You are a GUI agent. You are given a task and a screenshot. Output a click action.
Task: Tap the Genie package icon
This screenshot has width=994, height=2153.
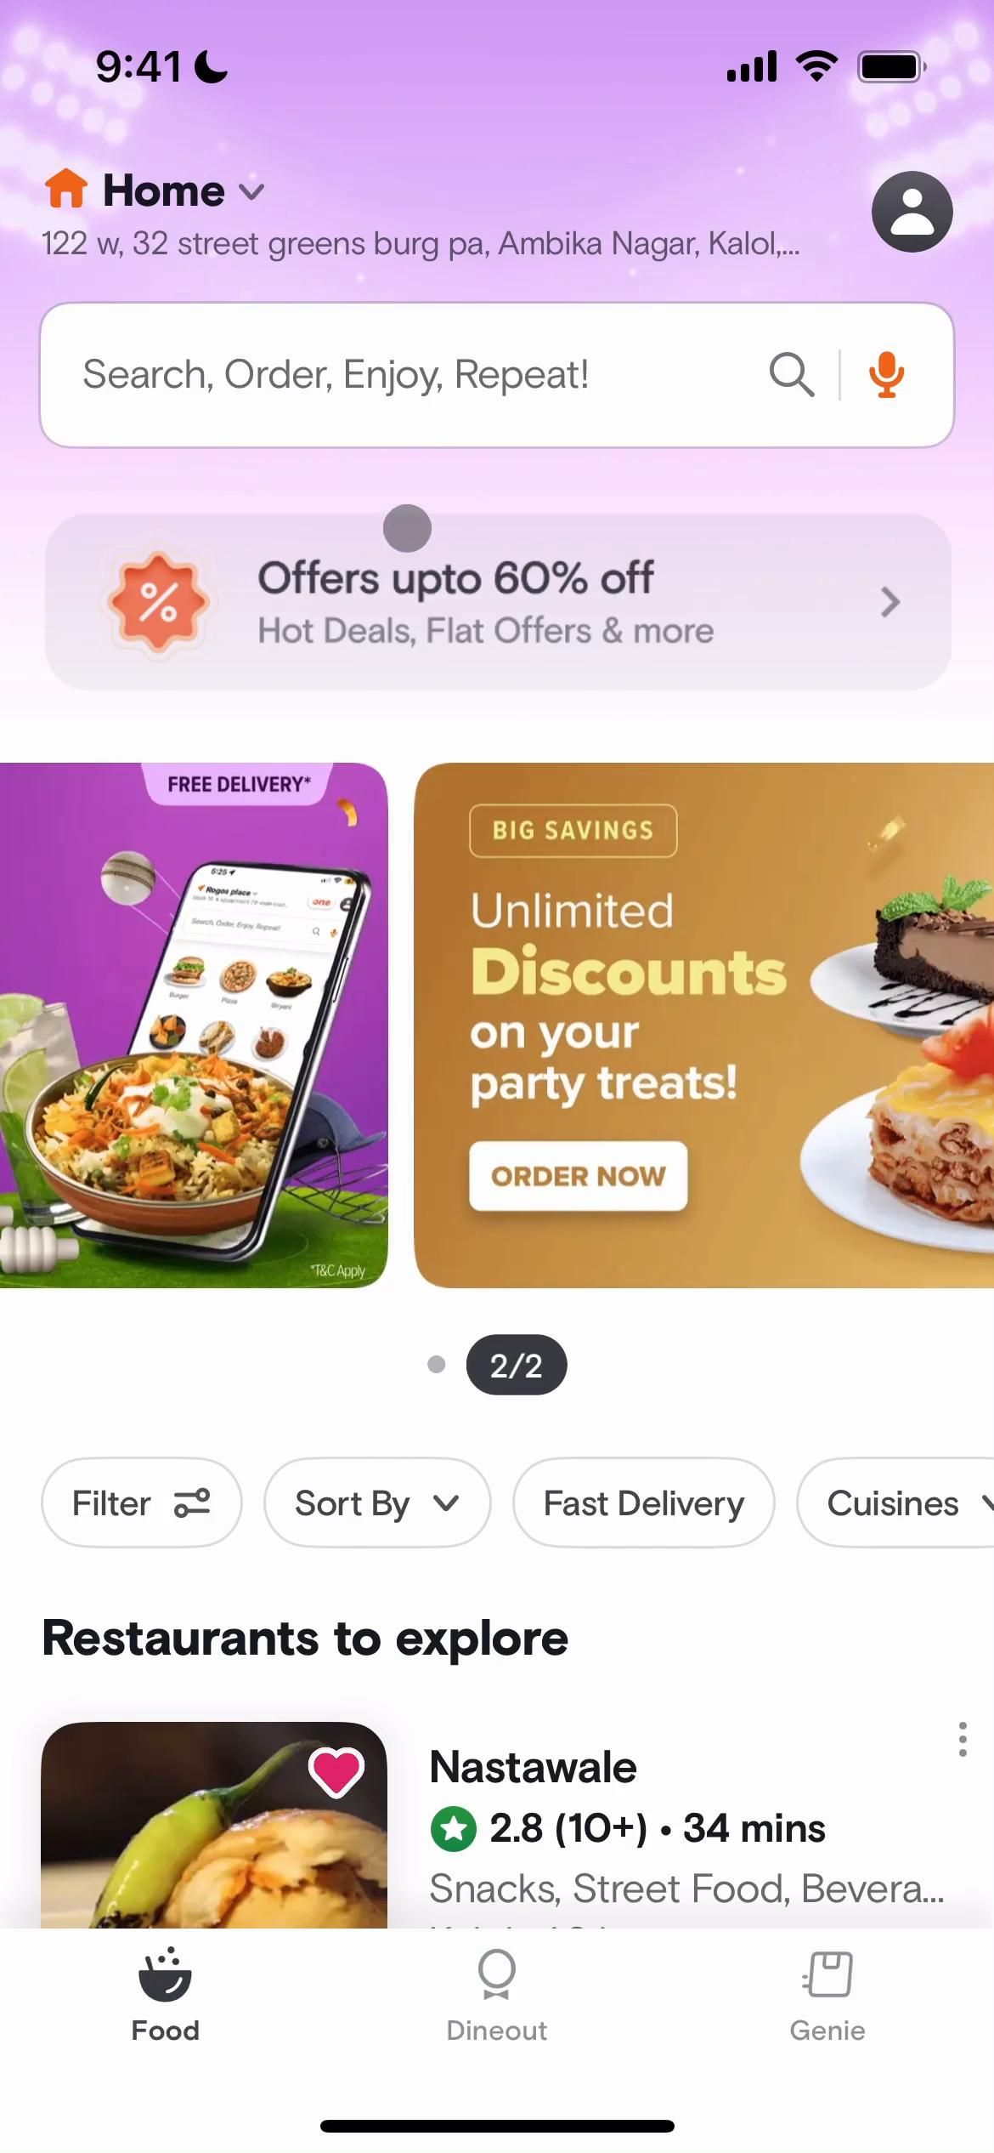click(827, 1974)
